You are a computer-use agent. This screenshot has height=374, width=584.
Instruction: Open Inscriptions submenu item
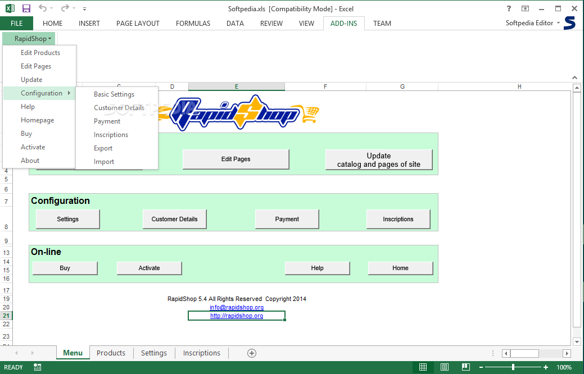point(117,135)
